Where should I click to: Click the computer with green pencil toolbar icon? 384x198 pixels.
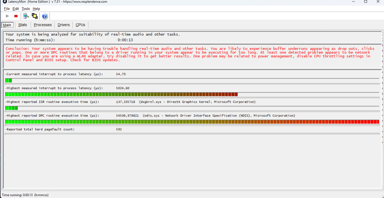(26, 16)
